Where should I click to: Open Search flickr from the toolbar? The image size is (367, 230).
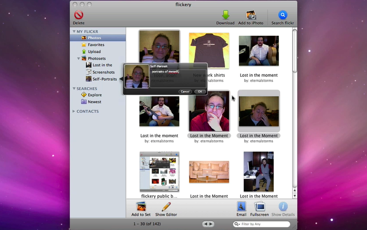pyautogui.click(x=282, y=15)
